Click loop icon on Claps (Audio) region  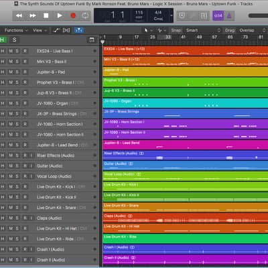point(130,216)
